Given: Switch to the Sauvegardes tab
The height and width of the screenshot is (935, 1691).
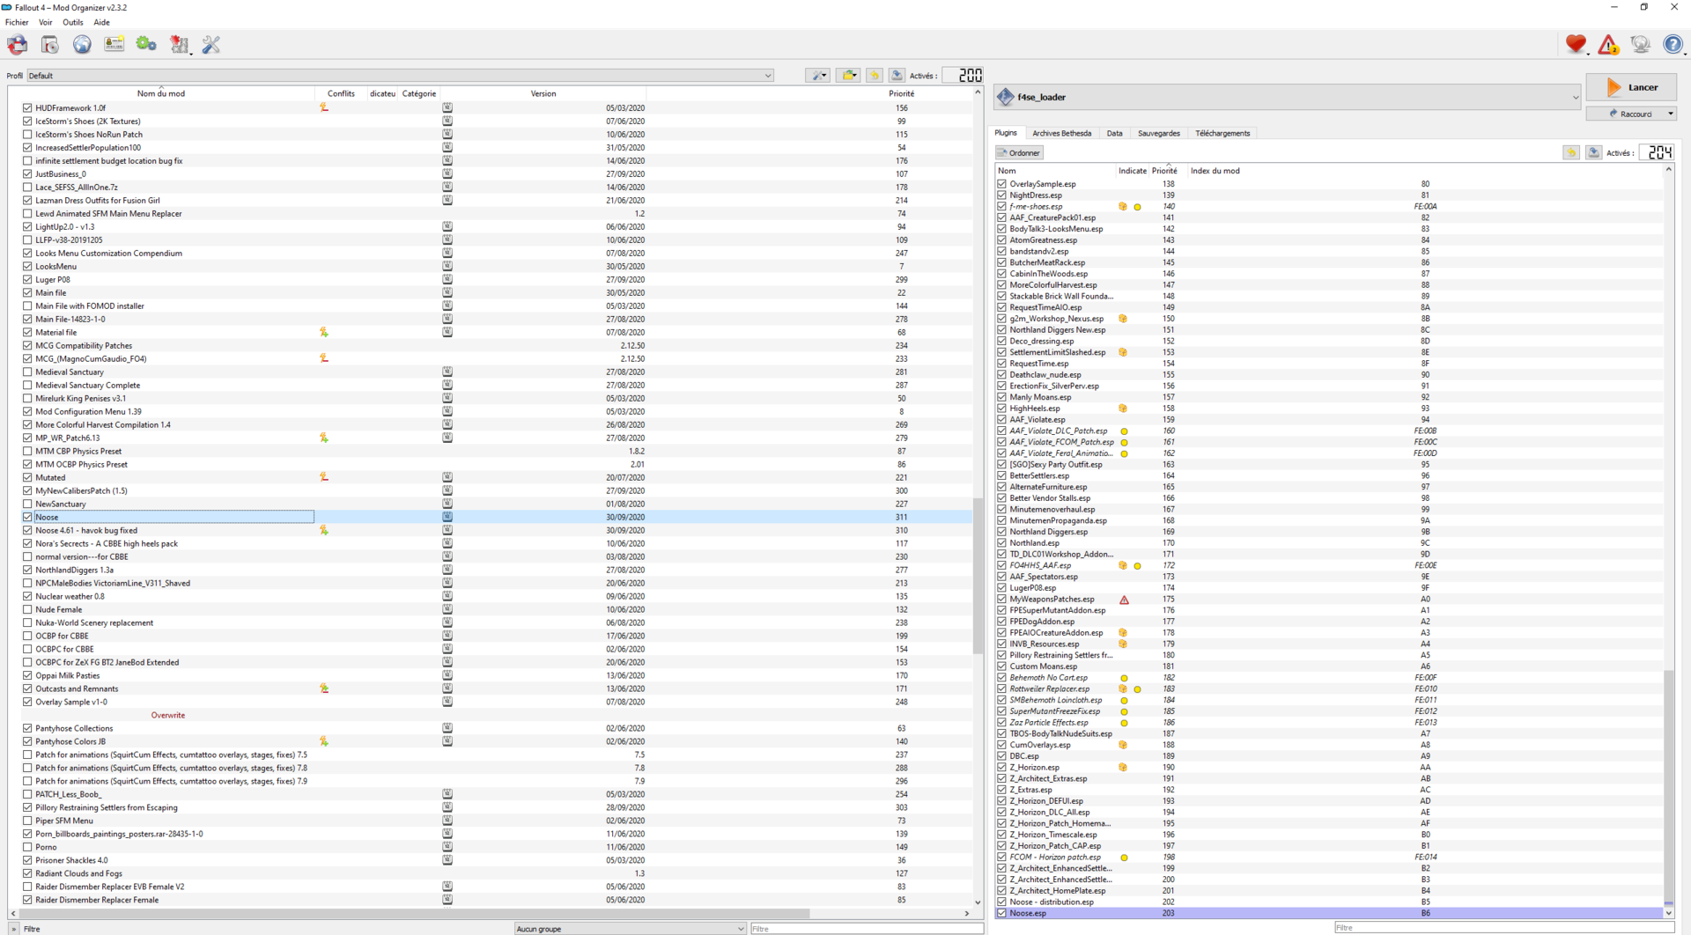Looking at the screenshot, I should click(x=1158, y=133).
